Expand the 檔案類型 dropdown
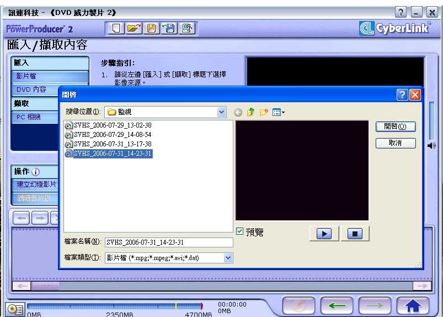This screenshot has height=317, width=443. pos(228,257)
